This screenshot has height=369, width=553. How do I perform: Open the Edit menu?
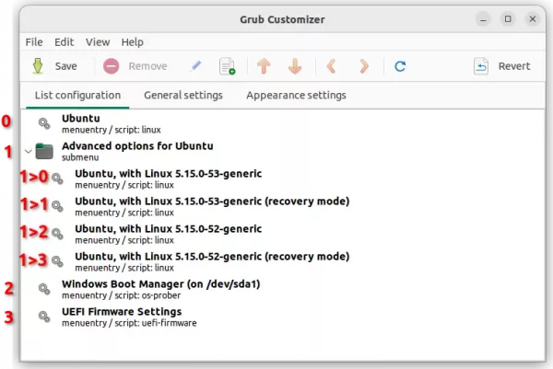64,42
